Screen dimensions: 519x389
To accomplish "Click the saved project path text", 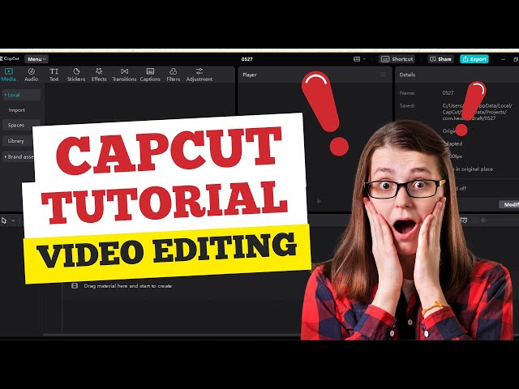I will coord(477,112).
